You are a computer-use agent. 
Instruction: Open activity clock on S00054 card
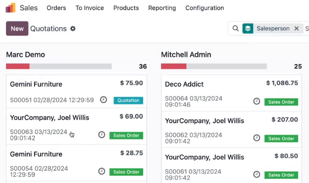coord(102,171)
